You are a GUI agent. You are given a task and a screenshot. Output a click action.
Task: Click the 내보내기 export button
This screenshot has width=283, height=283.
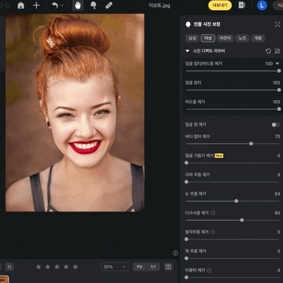(x=220, y=5)
